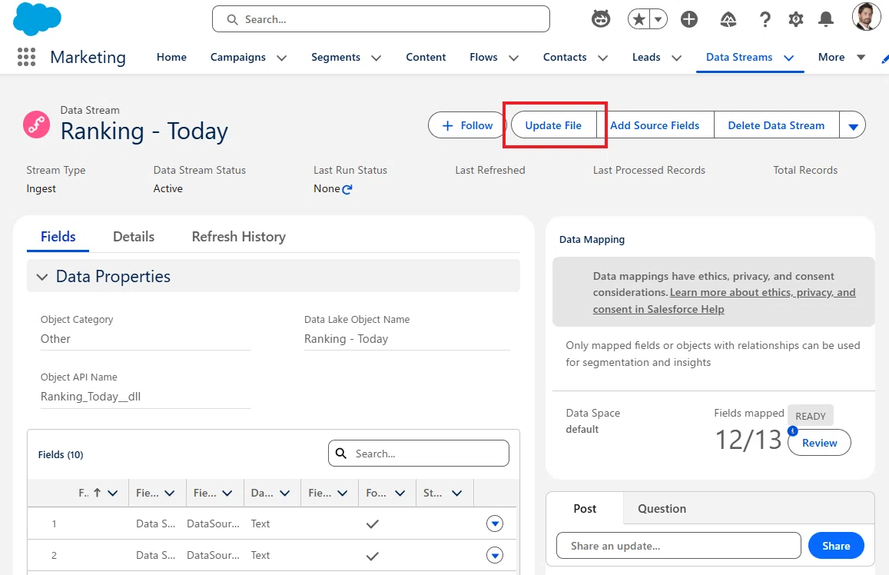Open the Data Streams nav tab
The image size is (889, 575).
click(x=738, y=58)
